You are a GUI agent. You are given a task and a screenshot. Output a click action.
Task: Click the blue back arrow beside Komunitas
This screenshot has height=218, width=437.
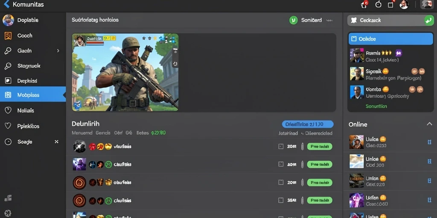7,4
